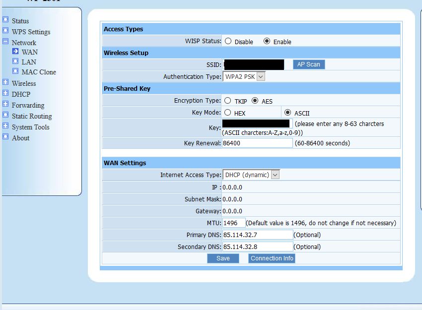
Task: Click the Save button
Action: [x=223, y=258]
